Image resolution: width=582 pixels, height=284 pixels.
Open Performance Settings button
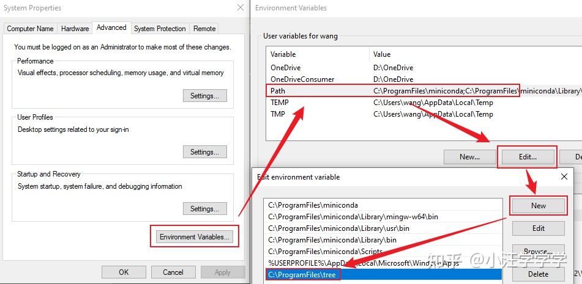pos(204,96)
